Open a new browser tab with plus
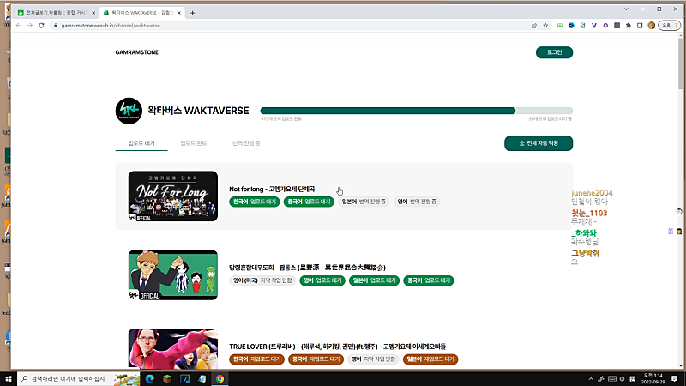 pyautogui.click(x=192, y=13)
